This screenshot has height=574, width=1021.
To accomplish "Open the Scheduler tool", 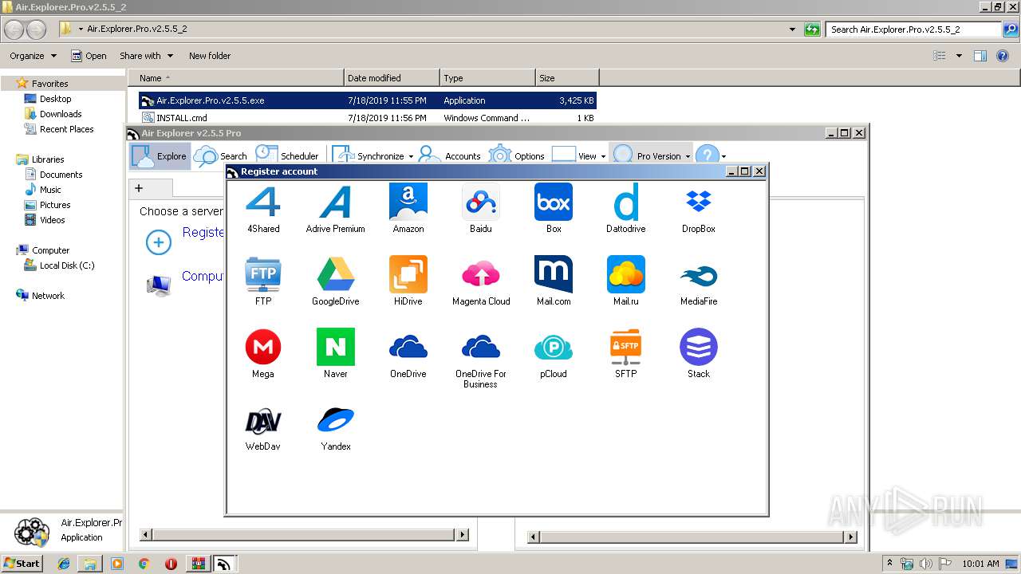I will (x=287, y=156).
